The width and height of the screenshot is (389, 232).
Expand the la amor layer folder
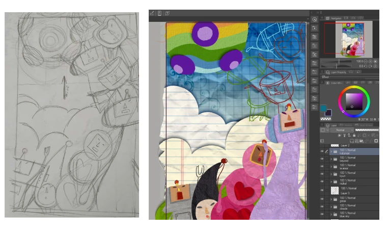pos(331,166)
